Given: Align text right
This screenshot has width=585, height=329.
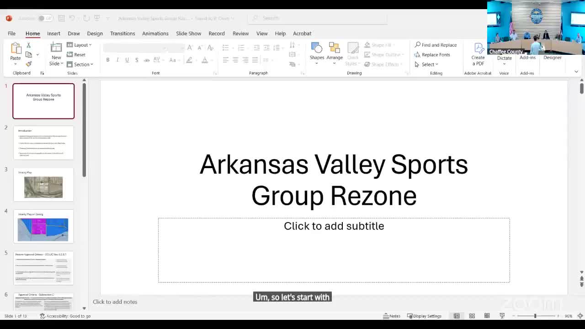Looking at the screenshot, I should pyautogui.click(x=245, y=60).
